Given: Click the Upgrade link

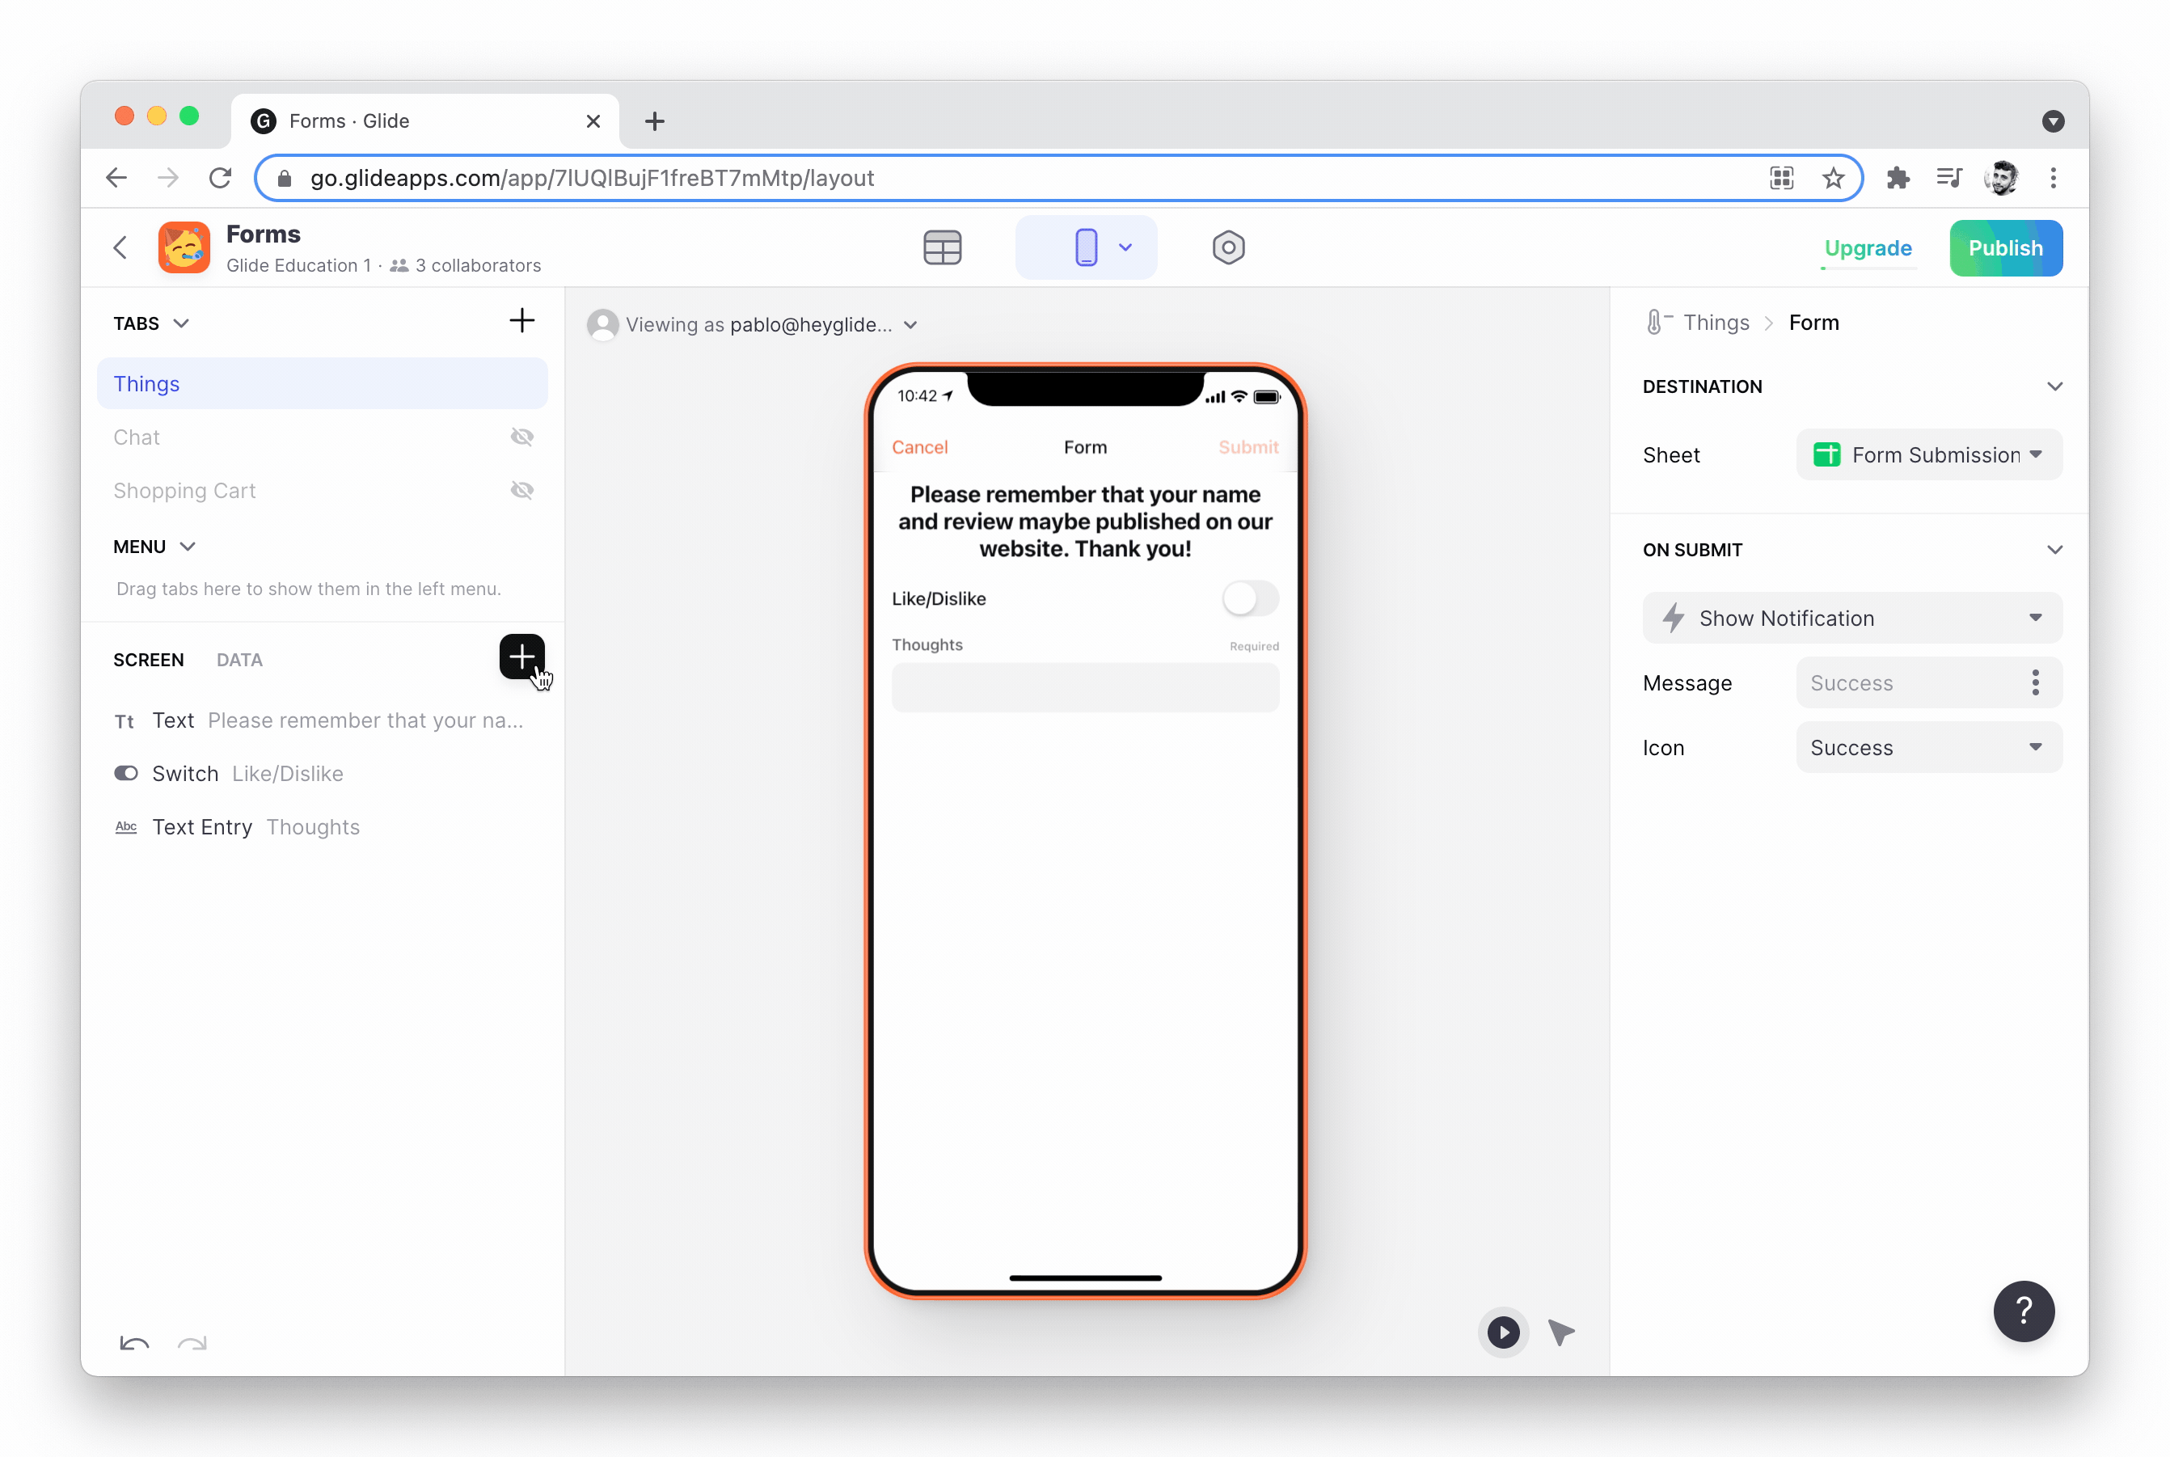Looking at the screenshot, I should point(1867,248).
